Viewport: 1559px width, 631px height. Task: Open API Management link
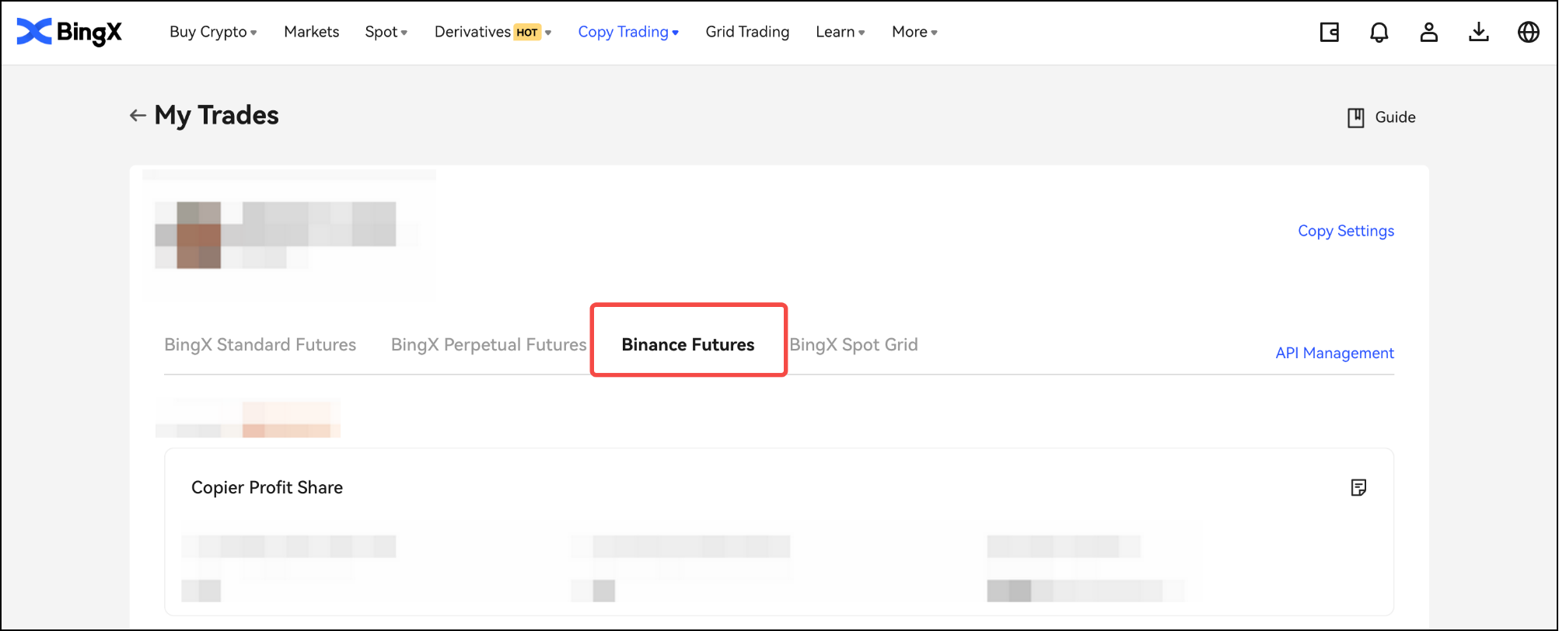(1334, 353)
